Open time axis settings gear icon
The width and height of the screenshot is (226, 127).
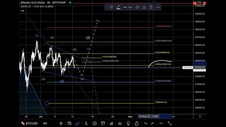tap(200, 116)
